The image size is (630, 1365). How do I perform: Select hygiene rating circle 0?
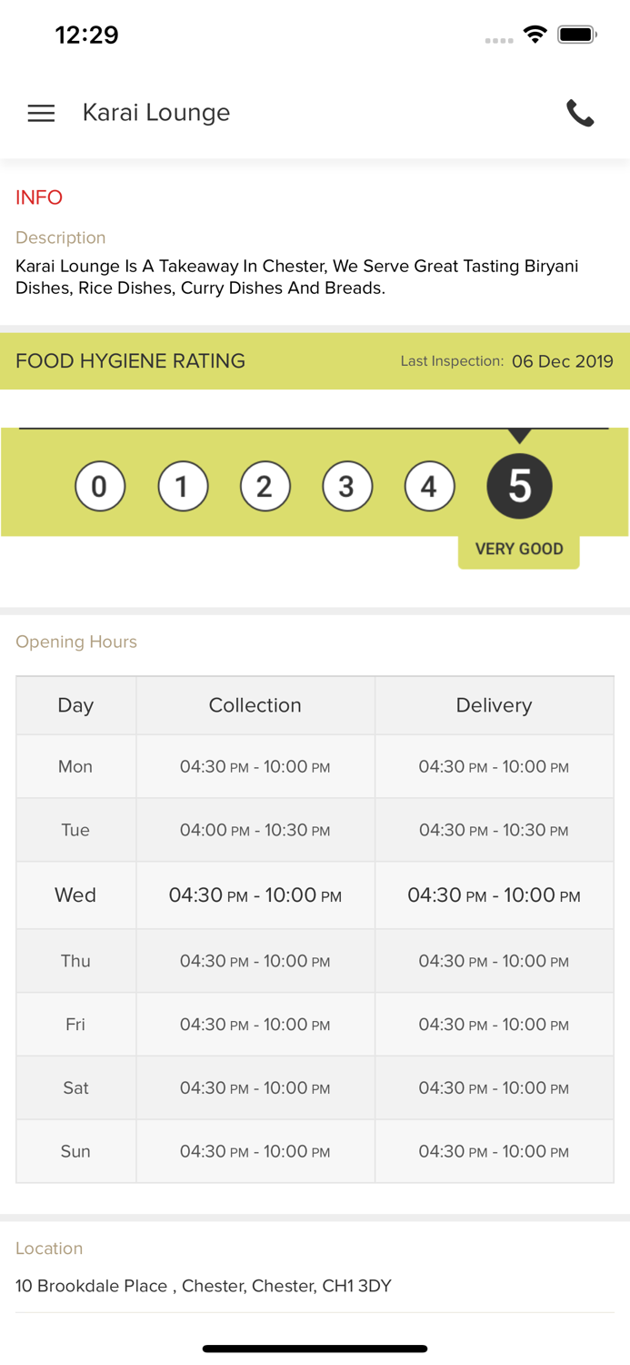pyautogui.click(x=100, y=487)
